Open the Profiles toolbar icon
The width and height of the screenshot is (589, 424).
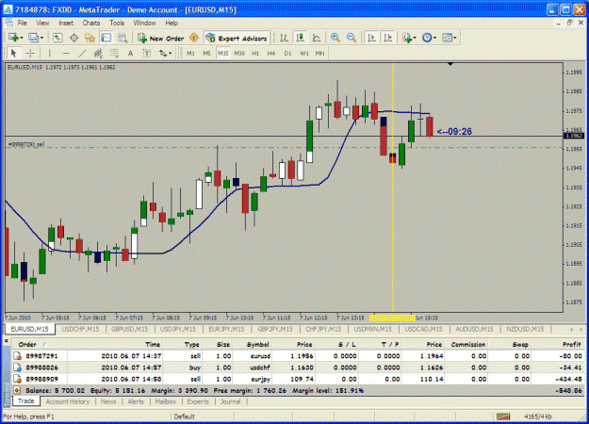click(33, 38)
